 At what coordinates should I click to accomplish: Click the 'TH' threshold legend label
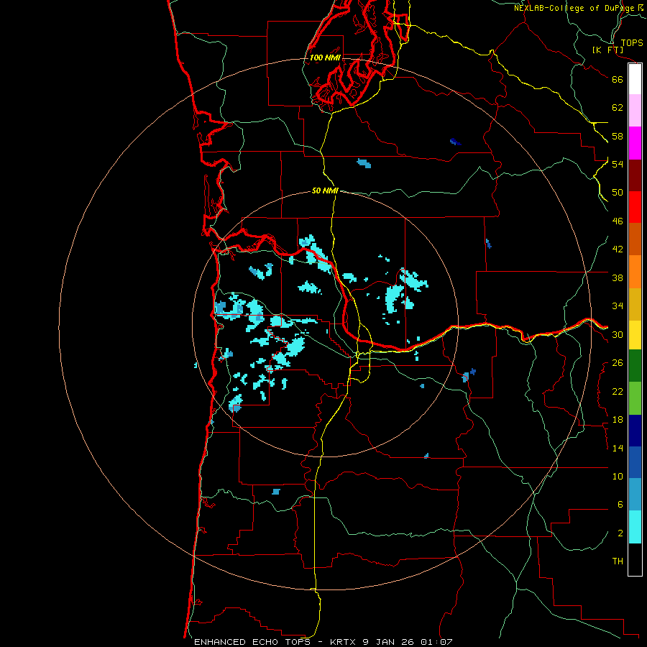[x=618, y=561]
